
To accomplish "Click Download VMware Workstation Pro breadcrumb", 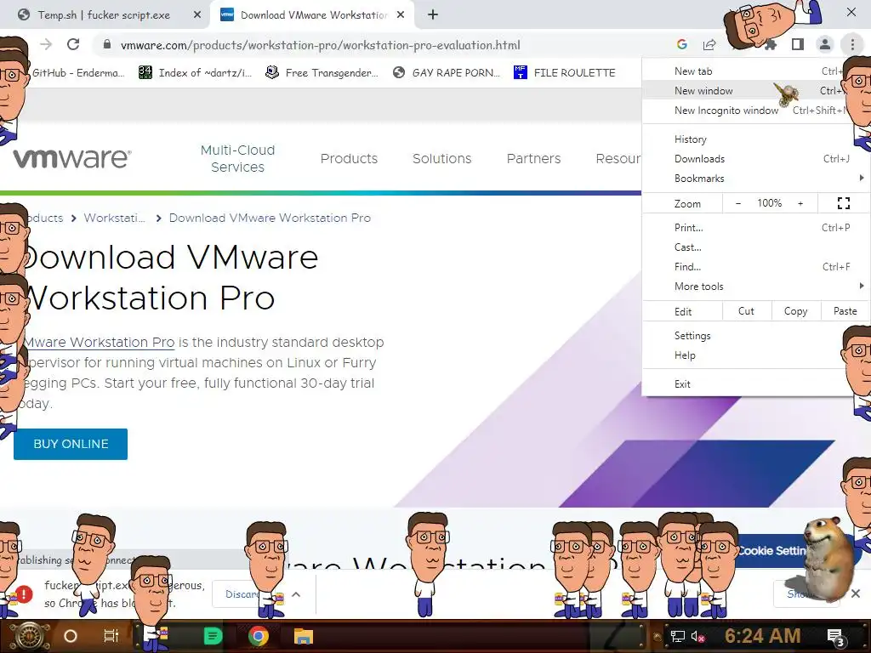I will (x=270, y=218).
